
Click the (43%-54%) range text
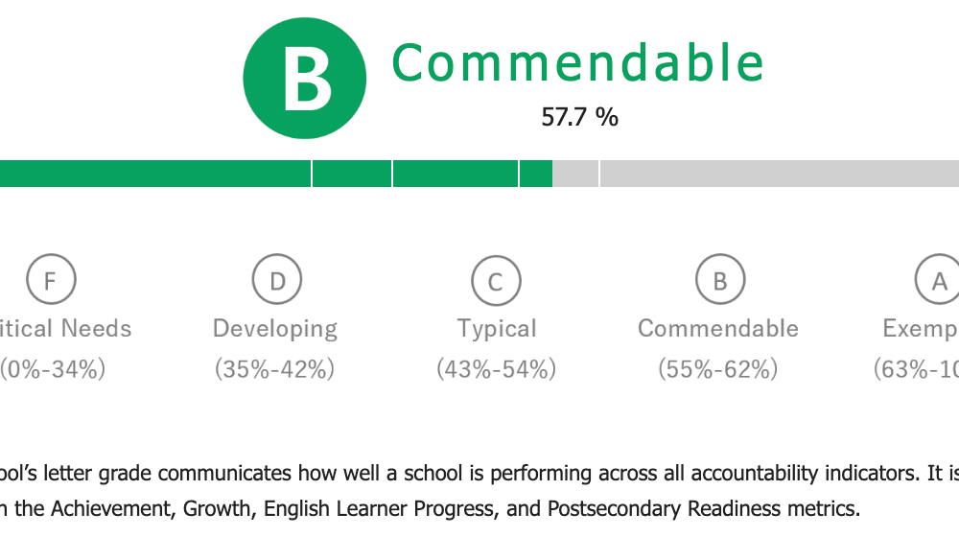coord(496,369)
